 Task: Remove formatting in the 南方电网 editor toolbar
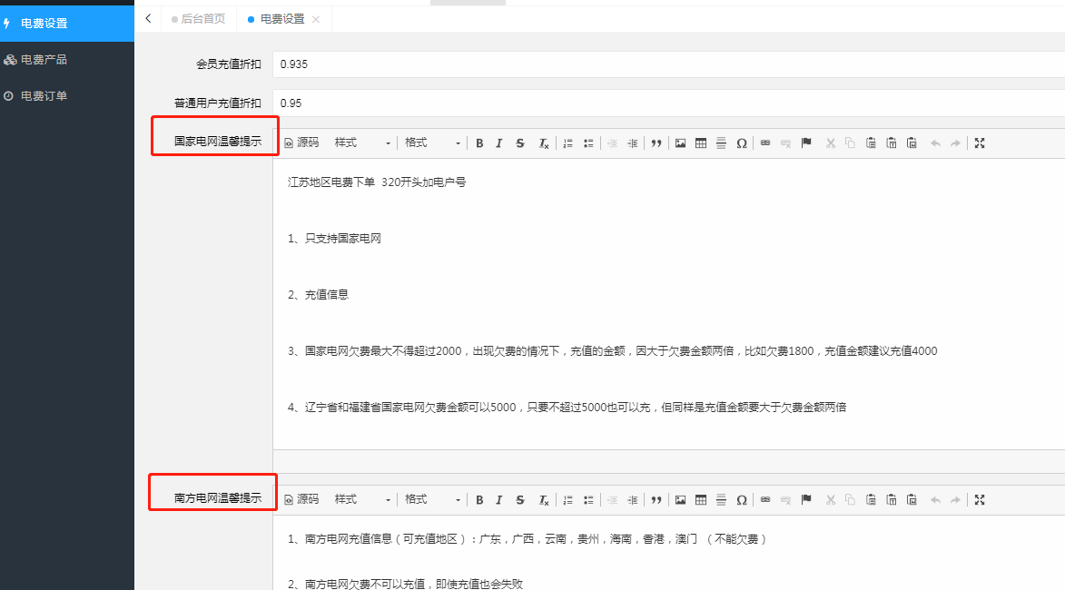pyautogui.click(x=543, y=500)
